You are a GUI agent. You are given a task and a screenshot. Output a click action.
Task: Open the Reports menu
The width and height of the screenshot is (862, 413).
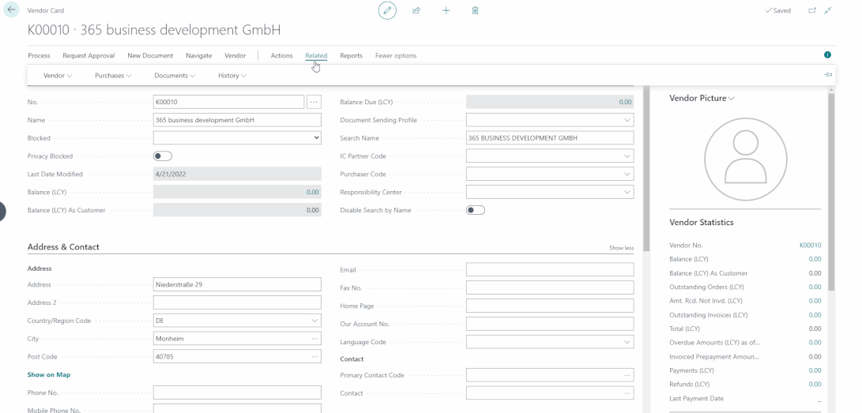pyautogui.click(x=351, y=55)
